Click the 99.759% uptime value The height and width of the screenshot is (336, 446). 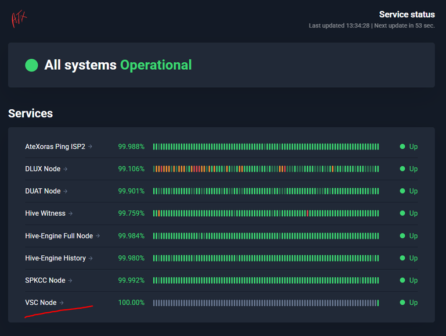[131, 213]
